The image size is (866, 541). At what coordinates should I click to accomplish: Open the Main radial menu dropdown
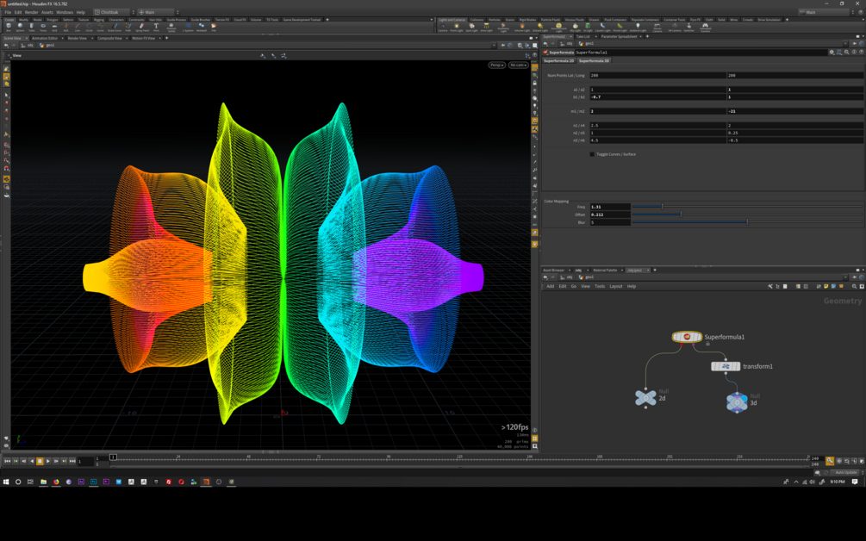158,12
